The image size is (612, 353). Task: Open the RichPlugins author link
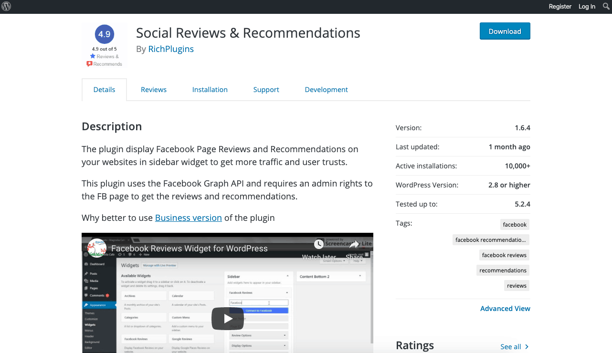pos(170,49)
